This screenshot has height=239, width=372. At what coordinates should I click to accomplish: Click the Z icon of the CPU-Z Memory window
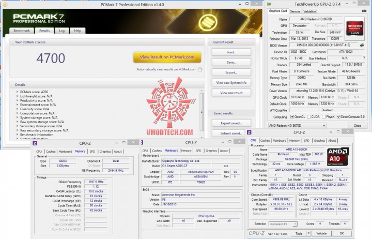(x=35, y=143)
